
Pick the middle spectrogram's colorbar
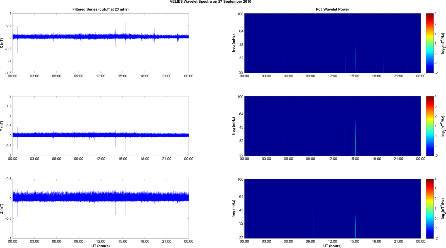[x=430, y=126]
